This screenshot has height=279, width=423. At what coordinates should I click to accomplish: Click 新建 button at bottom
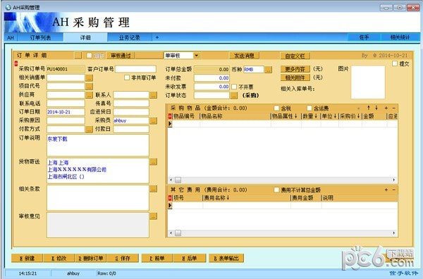(27, 258)
